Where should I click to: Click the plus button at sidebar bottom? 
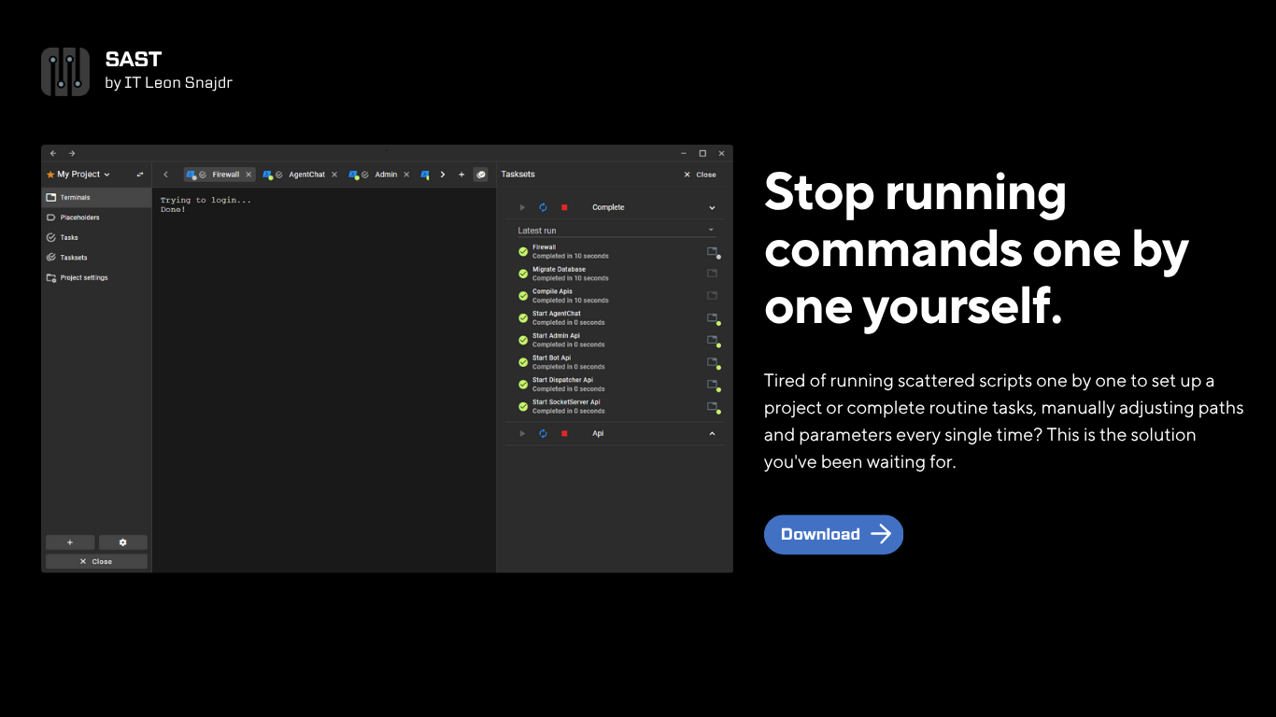[70, 542]
